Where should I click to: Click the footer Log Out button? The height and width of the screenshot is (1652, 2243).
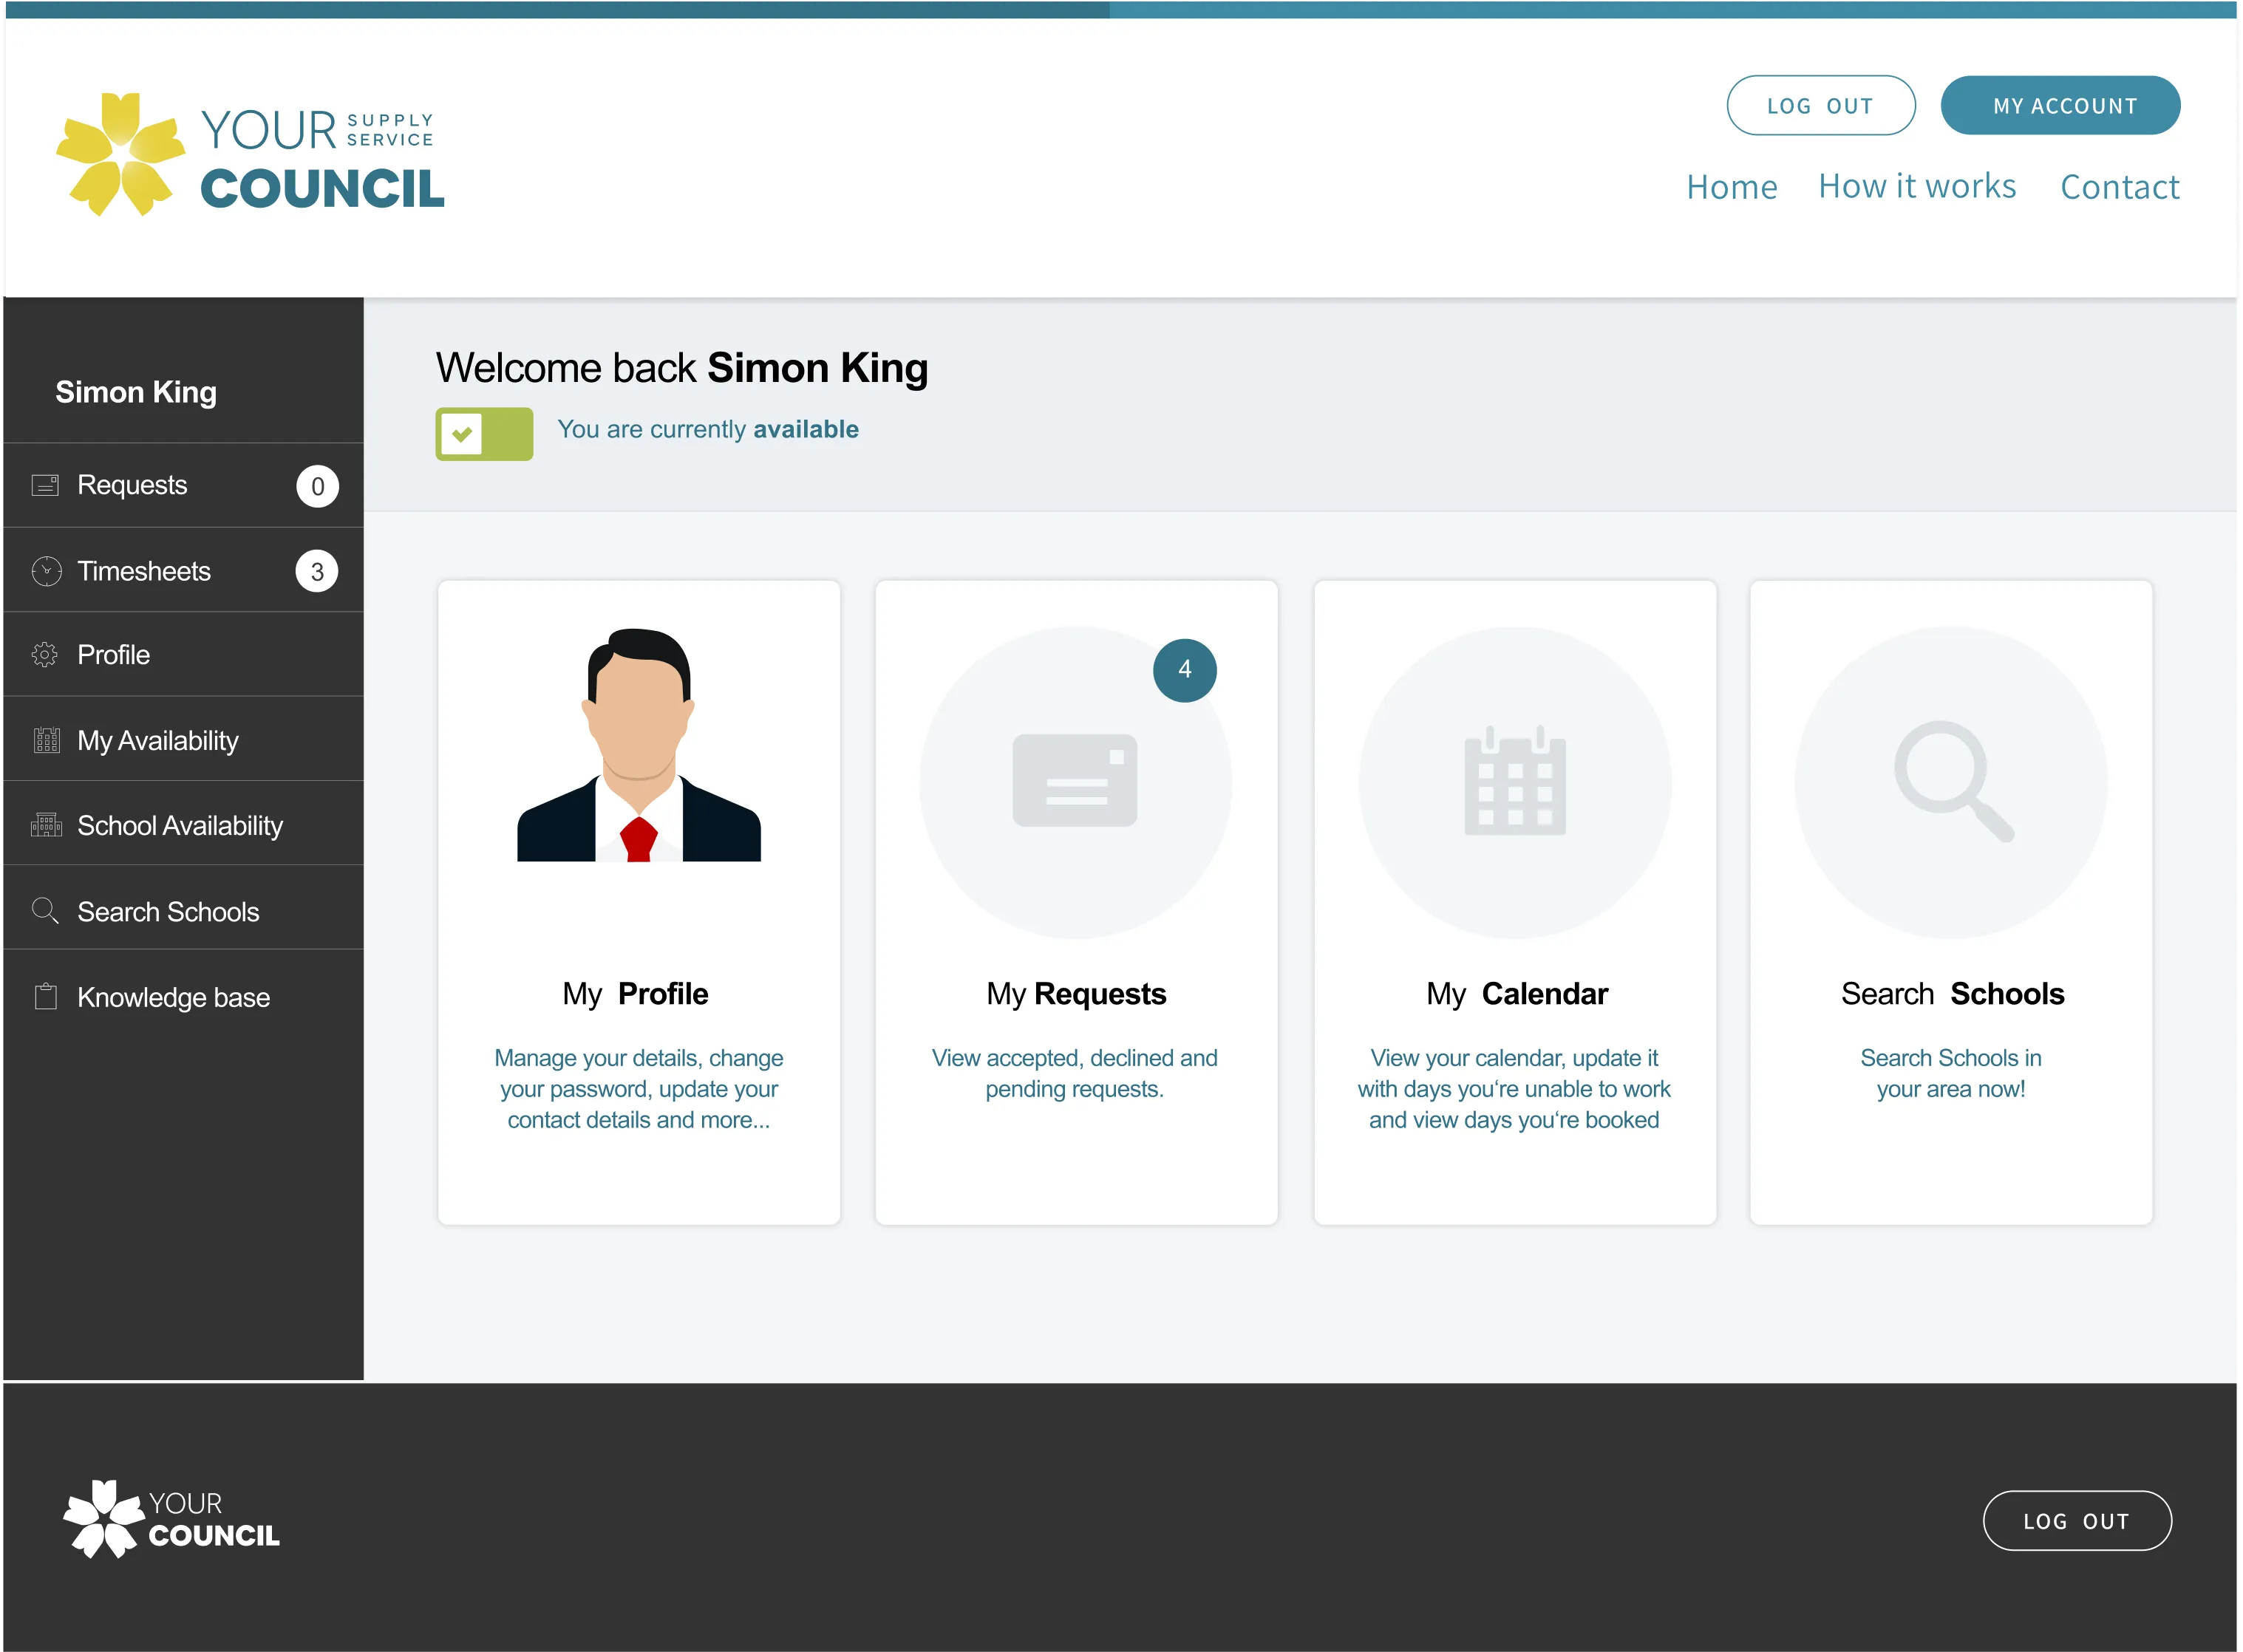pyautogui.click(x=2076, y=1521)
